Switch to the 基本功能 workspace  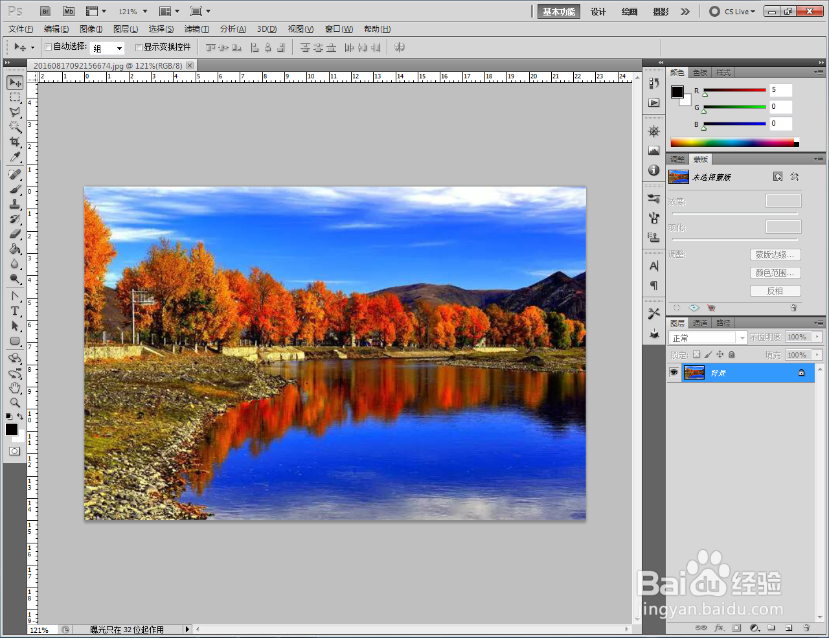pos(559,12)
